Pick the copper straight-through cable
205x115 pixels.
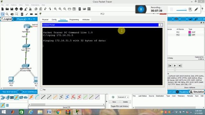click(43, 97)
